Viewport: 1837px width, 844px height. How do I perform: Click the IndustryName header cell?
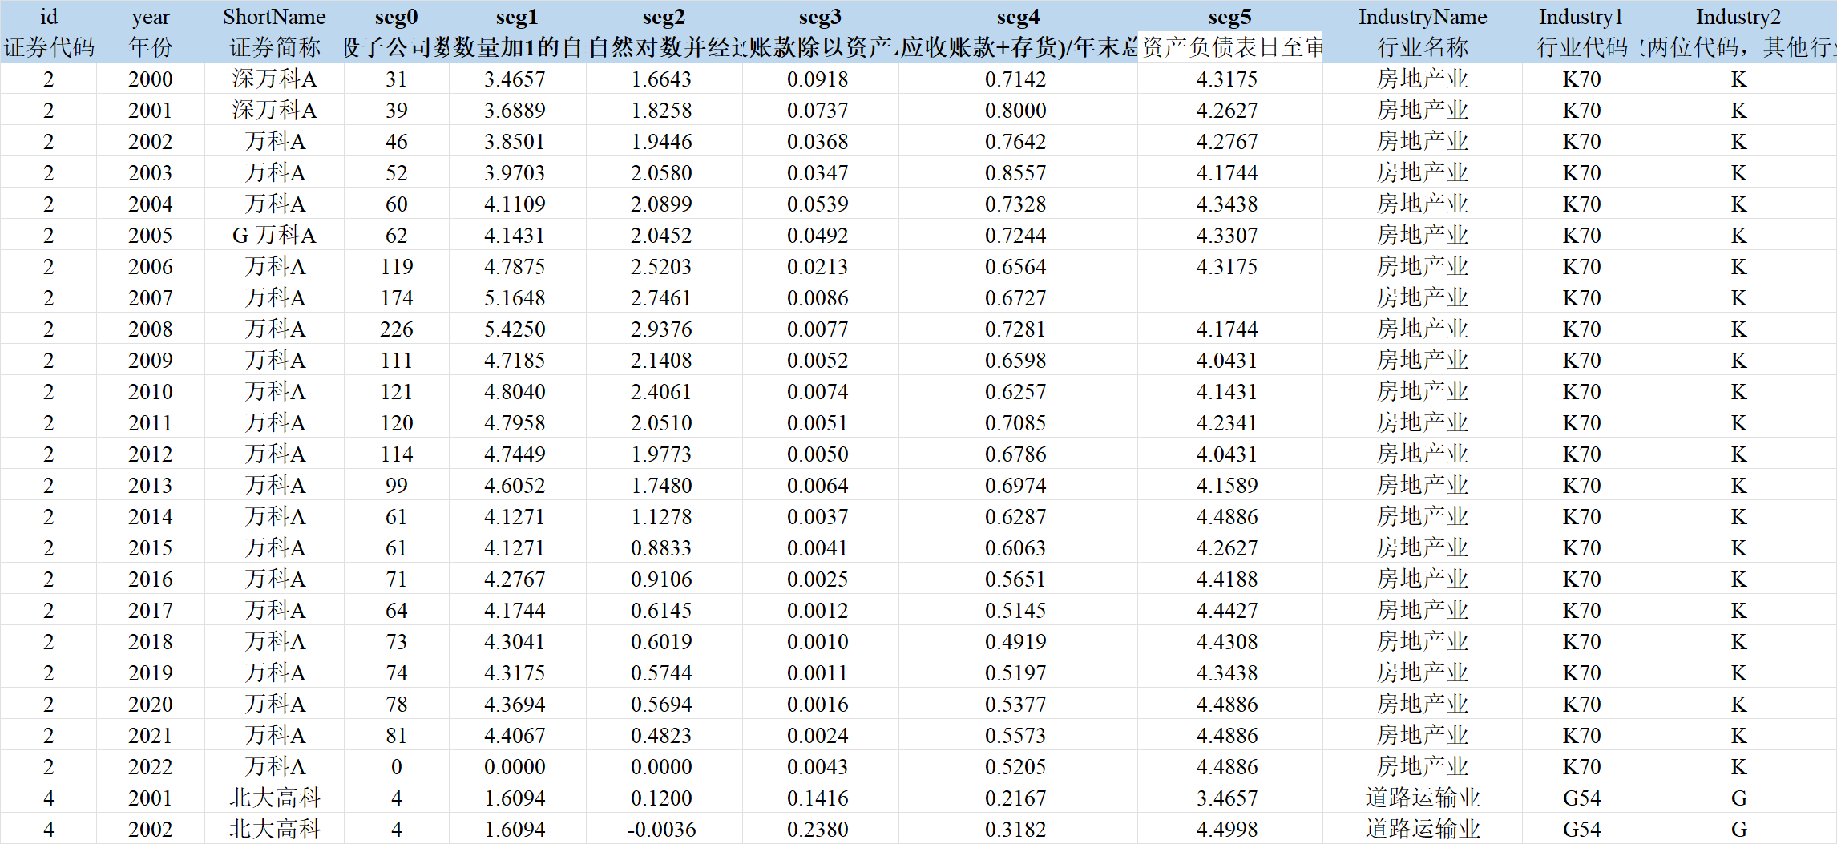coord(1423,16)
